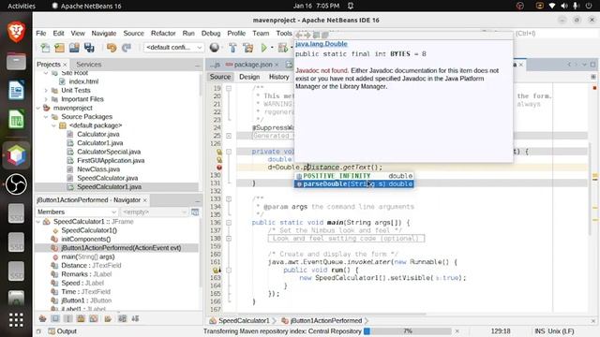This screenshot has width=600, height=337.
Task: Open the Refactor menu
Action: (163, 34)
